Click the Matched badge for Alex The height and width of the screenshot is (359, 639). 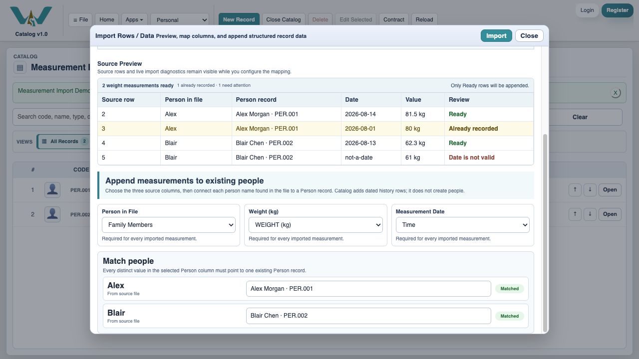pyautogui.click(x=510, y=289)
